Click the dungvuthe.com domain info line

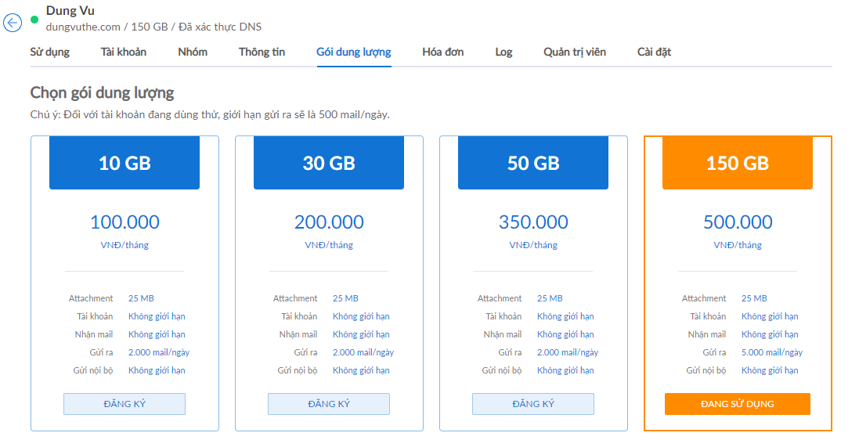click(x=153, y=27)
